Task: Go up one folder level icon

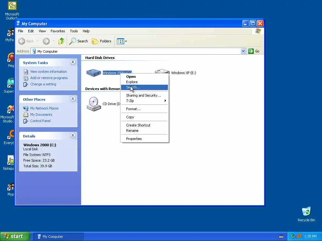Action: point(61,41)
